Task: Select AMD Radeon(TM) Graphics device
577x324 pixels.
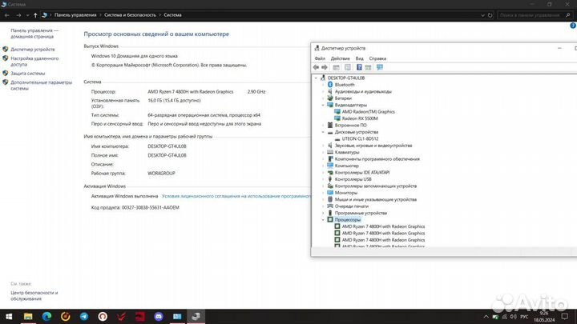Action: coord(368,112)
